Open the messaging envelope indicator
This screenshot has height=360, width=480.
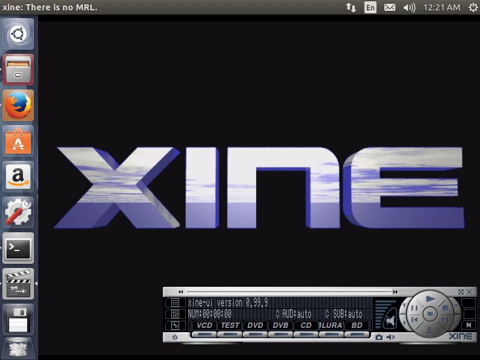point(390,7)
